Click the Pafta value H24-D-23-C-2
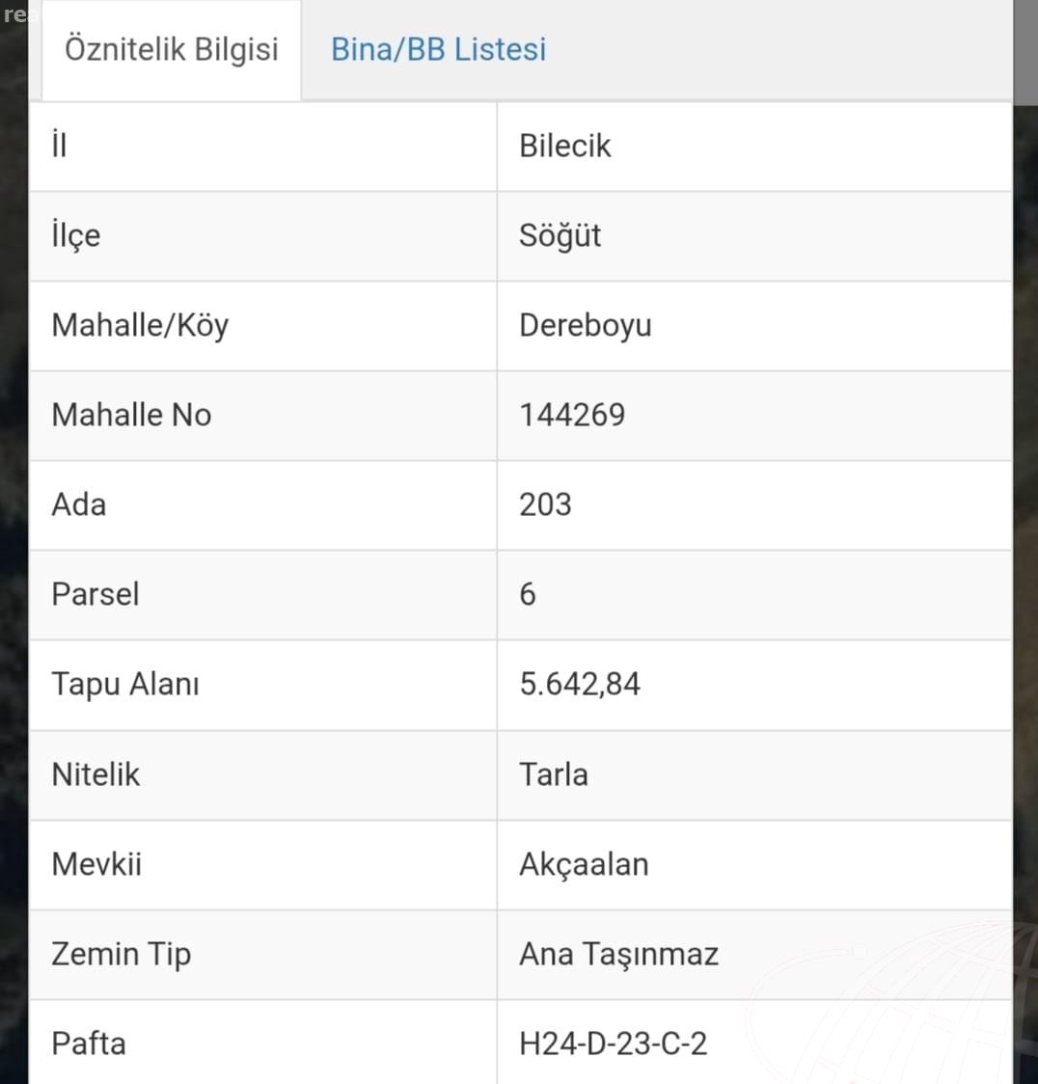Image resolution: width=1038 pixels, height=1084 pixels. pyautogui.click(x=613, y=1043)
